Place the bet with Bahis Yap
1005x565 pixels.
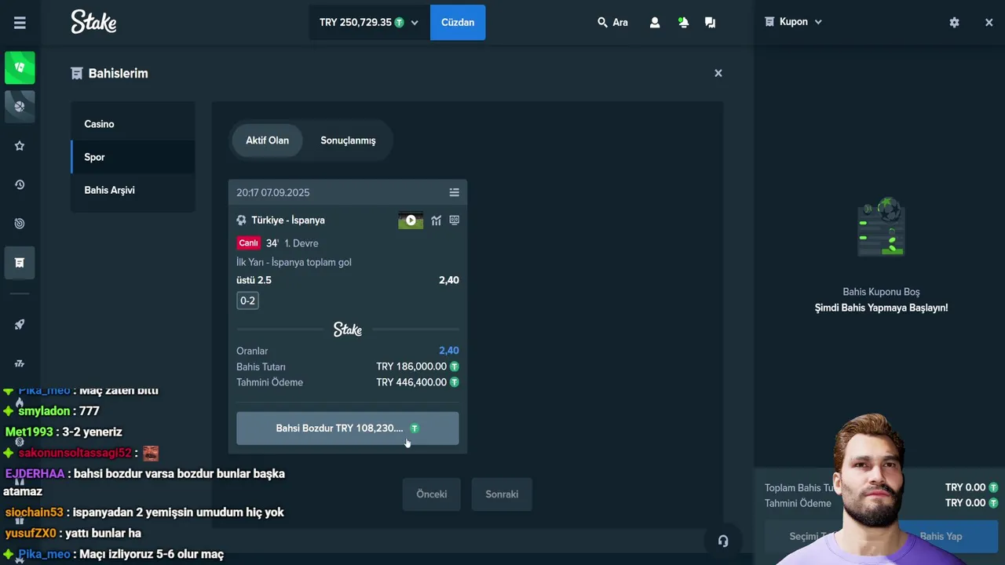[x=941, y=536]
